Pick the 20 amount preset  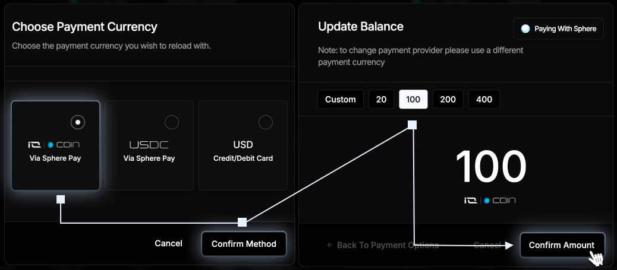(x=381, y=100)
